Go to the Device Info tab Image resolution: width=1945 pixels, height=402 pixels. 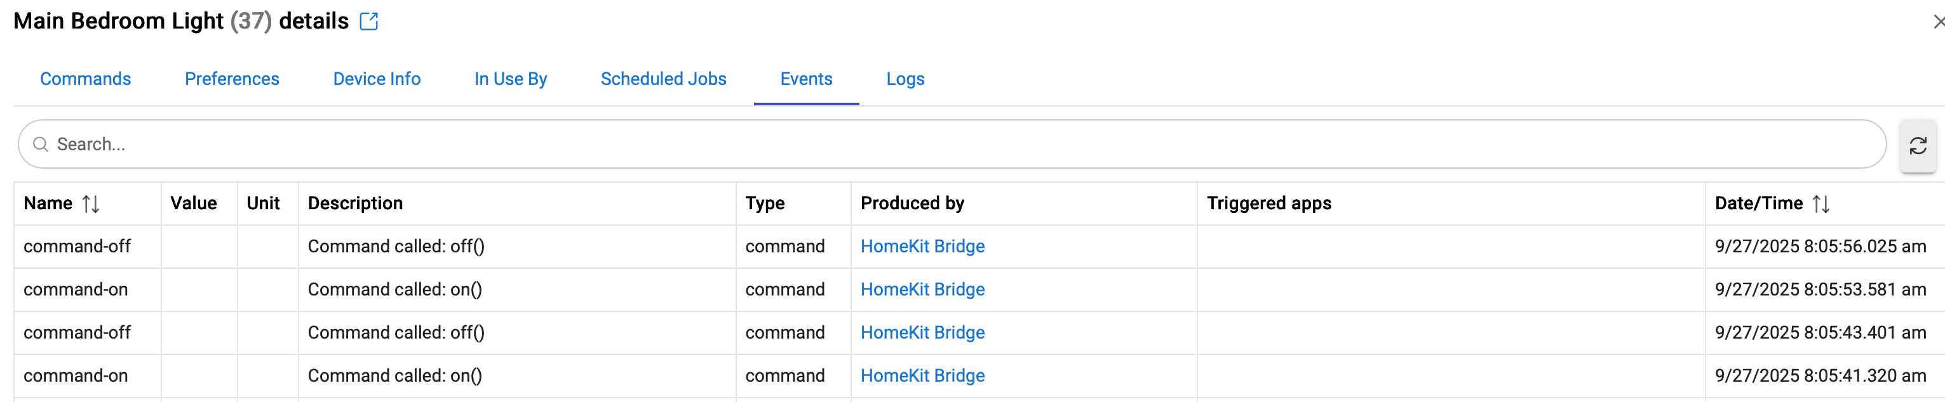376,79
